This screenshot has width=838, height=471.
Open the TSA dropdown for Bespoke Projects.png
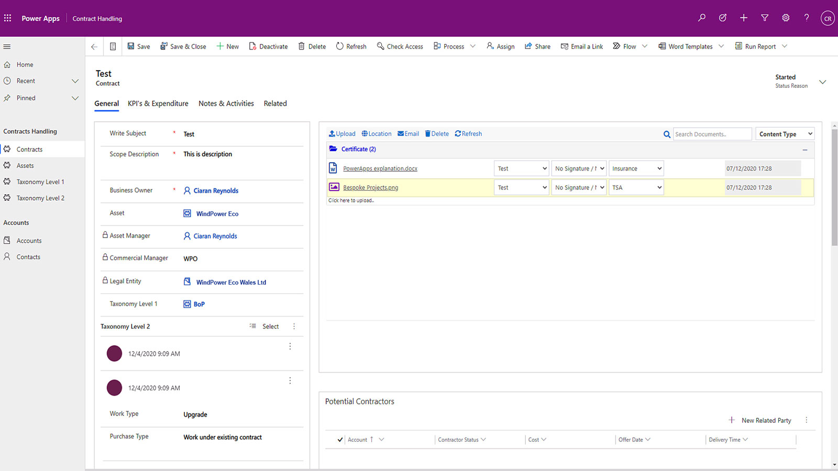click(636, 187)
